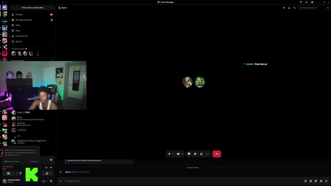Expand output device options arrow
The image size is (331, 186).
click(47, 181)
